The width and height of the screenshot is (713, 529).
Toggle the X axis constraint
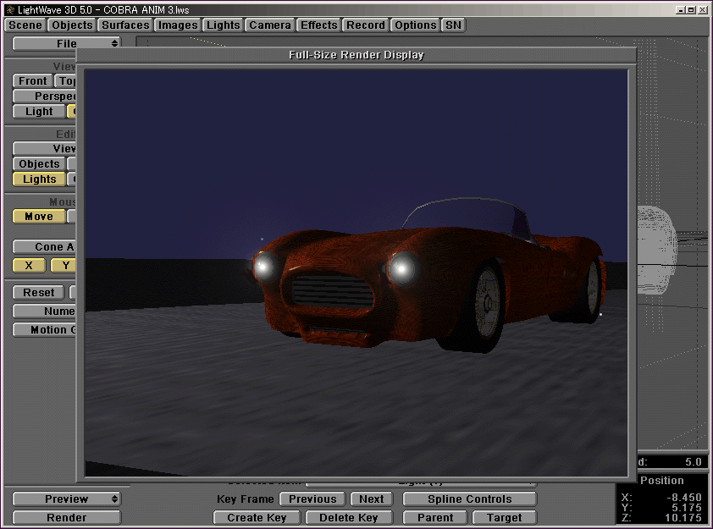[x=28, y=265]
